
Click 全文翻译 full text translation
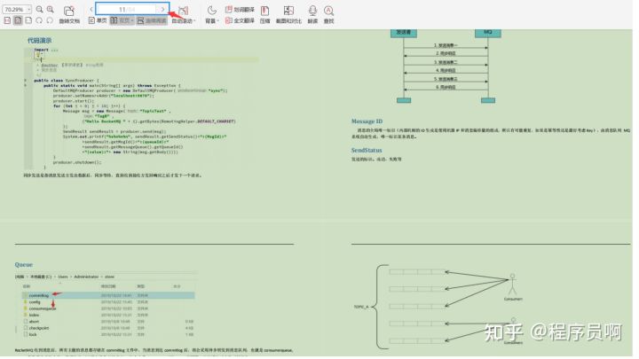pos(240,20)
